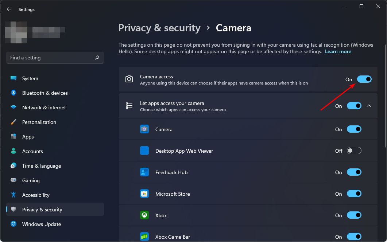The width and height of the screenshot is (387, 242).
Task: Click the Find a setting search box
Action: click(x=51, y=58)
